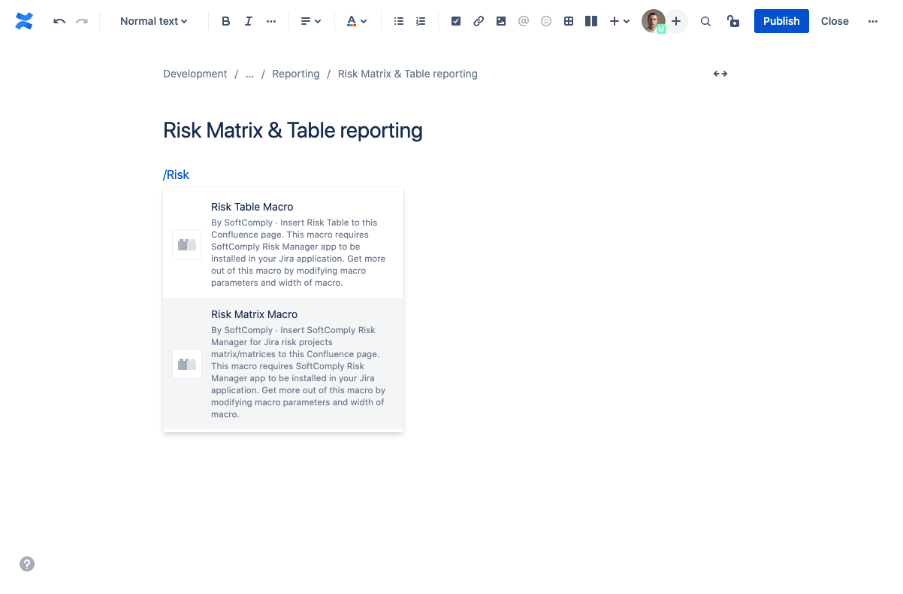Click the user avatar
903x594 pixels.
click(x=654, y=21)
